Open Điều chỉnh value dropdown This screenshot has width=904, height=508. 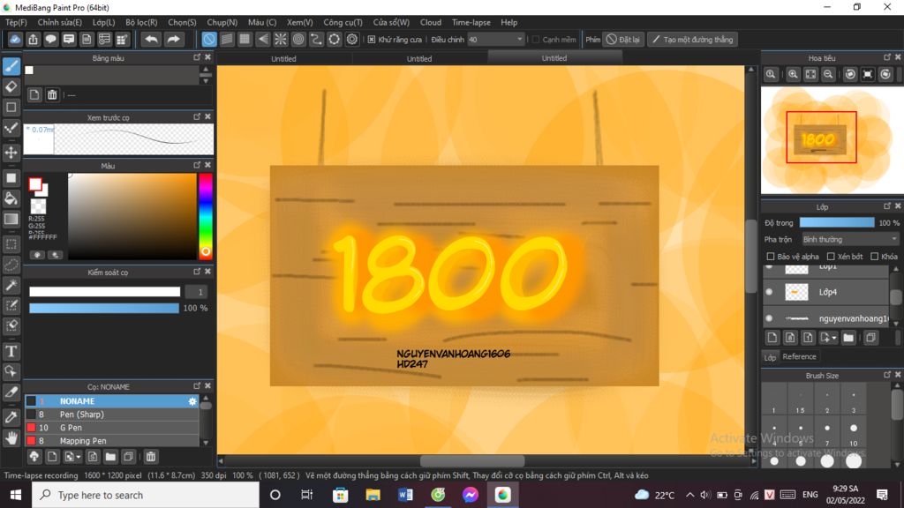[x=519, y=39]
